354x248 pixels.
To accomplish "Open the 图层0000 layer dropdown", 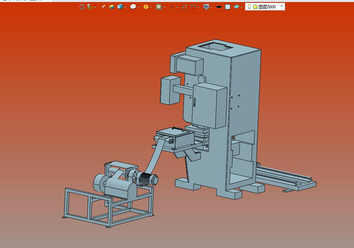I will click(282, 6).
